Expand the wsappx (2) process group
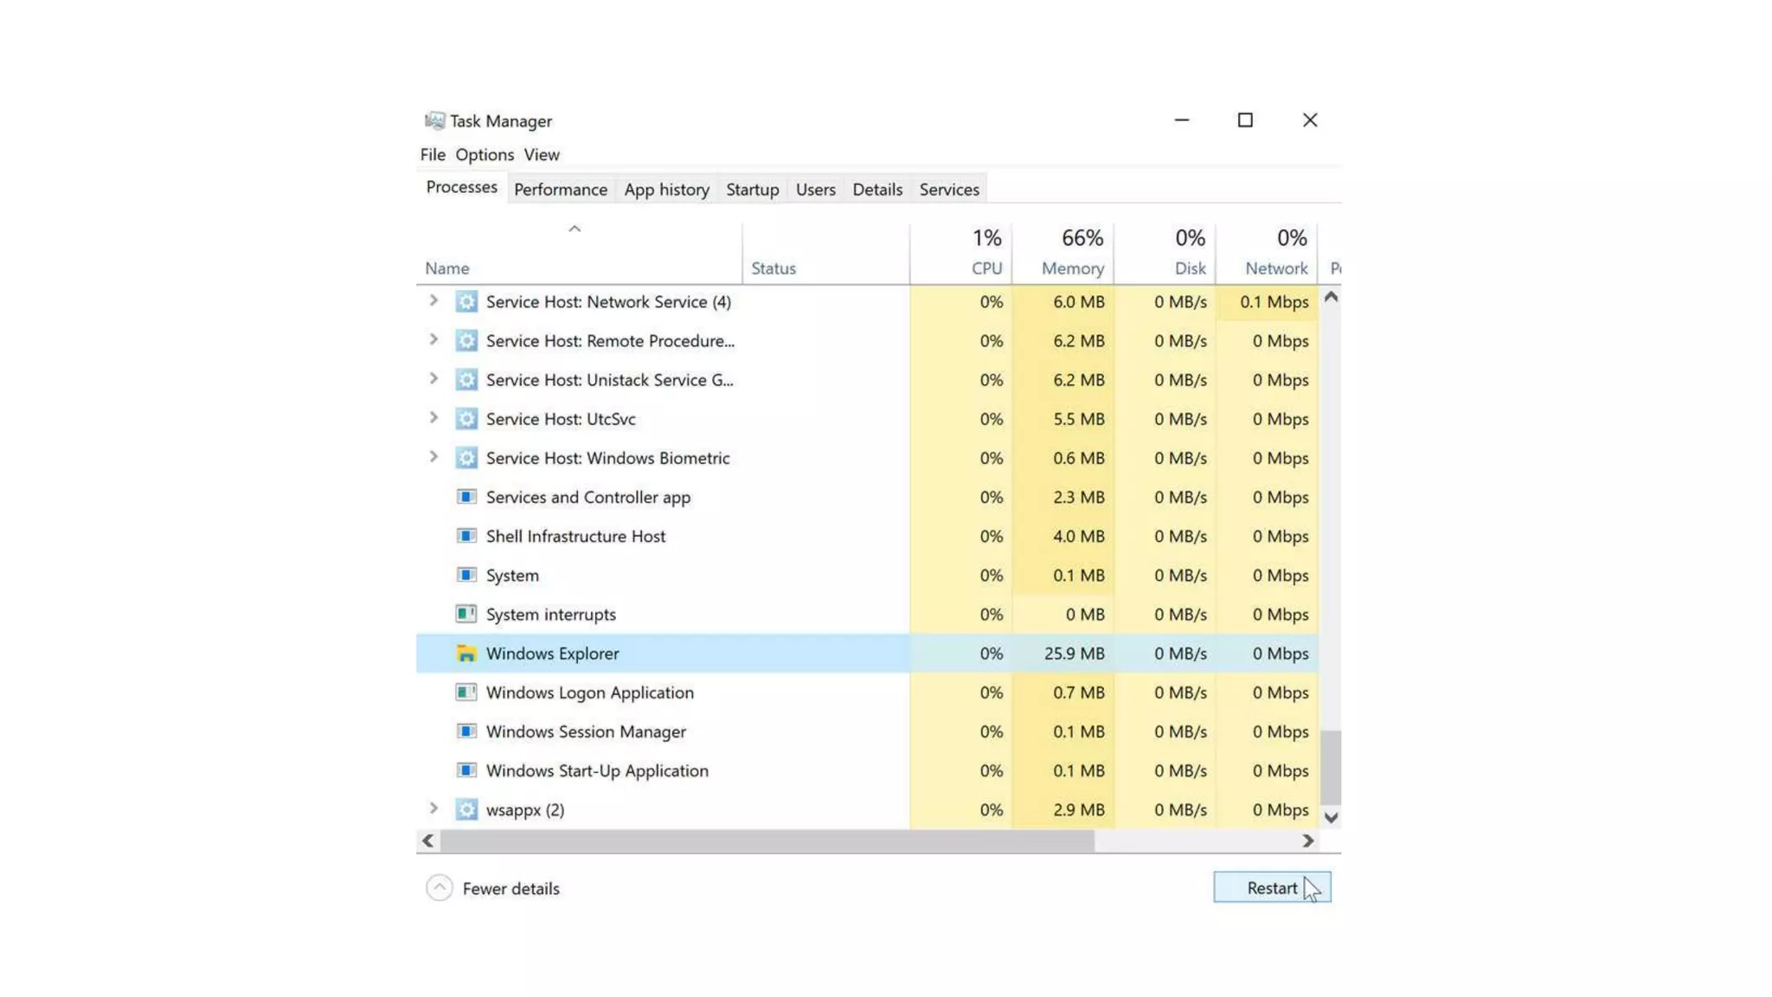The image size is (1772, 997). coord(433,809)
